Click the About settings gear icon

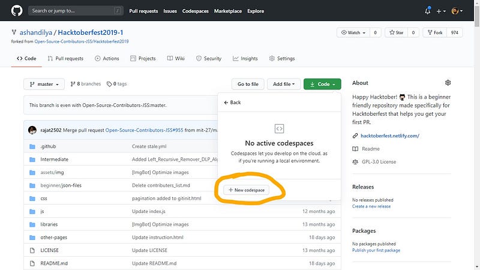(x=448, y=83)
